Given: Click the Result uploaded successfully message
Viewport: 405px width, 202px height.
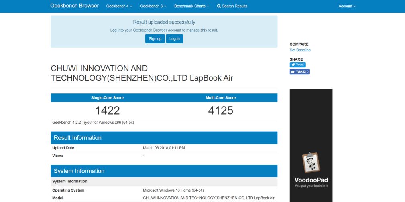Looking at the screenshot, I should point(164,22).
